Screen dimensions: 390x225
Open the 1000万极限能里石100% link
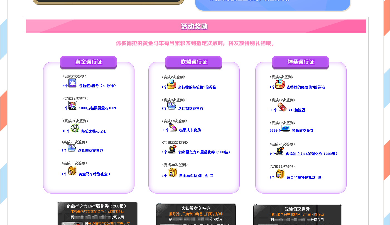click(x=97, y=108)
